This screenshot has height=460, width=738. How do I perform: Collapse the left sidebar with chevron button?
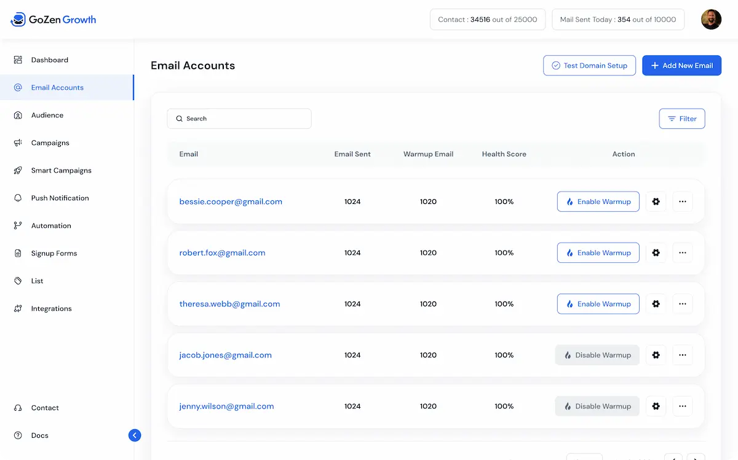click(135, 435)
